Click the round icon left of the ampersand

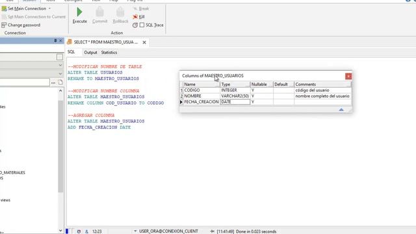pyautogui.click(x=79, y=231)
